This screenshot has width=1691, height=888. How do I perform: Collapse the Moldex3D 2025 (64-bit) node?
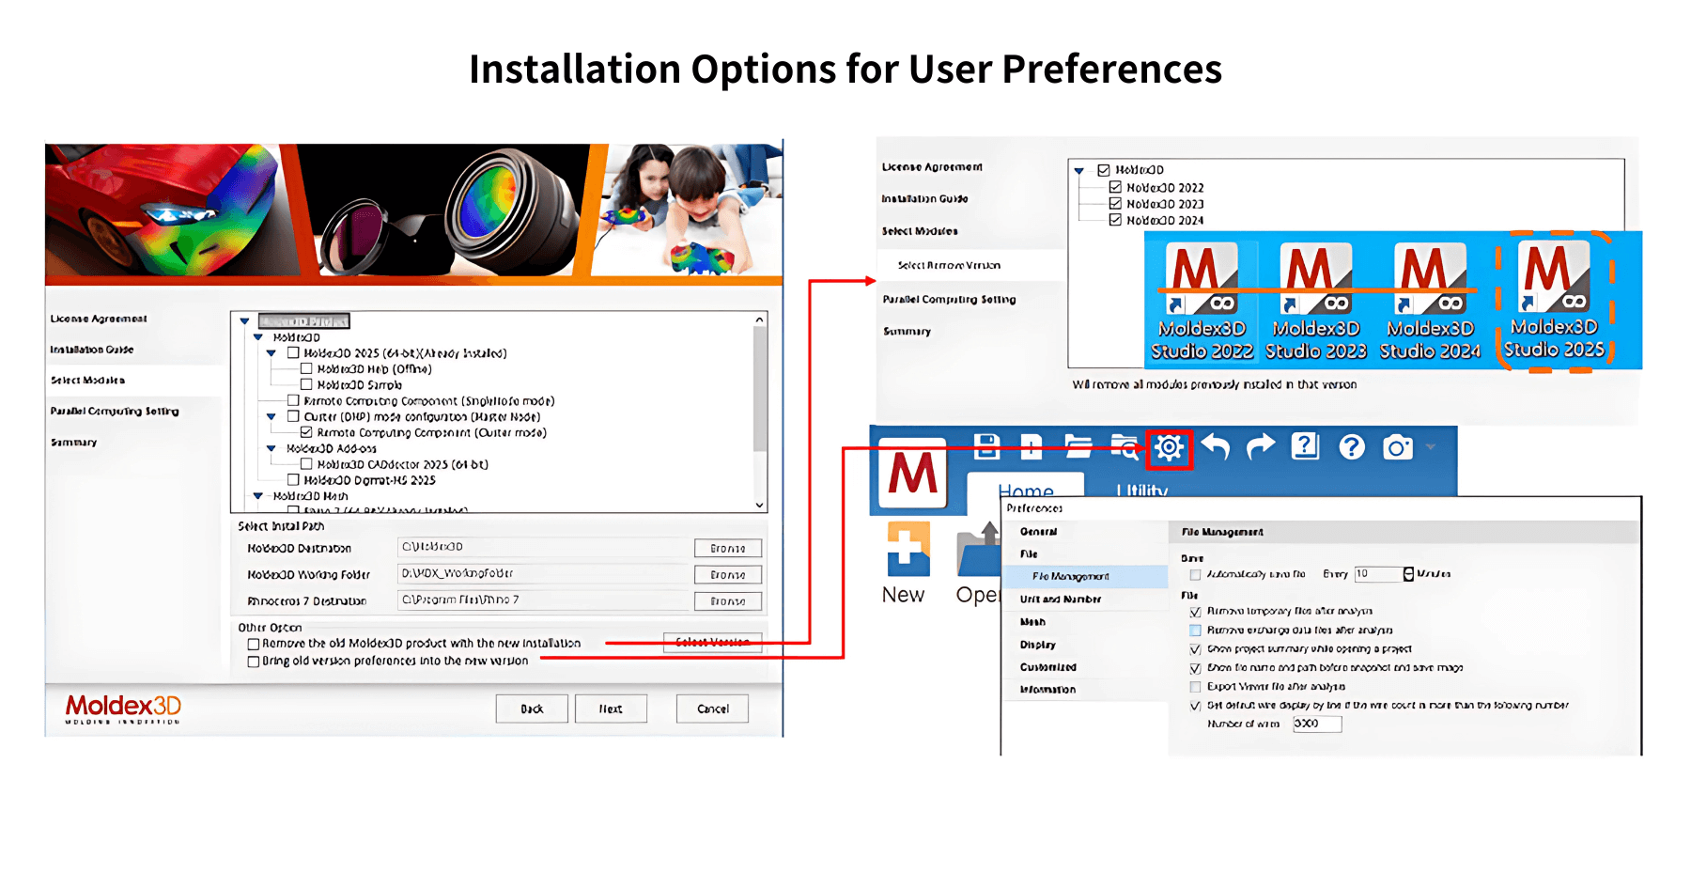[x=271, y=353]
